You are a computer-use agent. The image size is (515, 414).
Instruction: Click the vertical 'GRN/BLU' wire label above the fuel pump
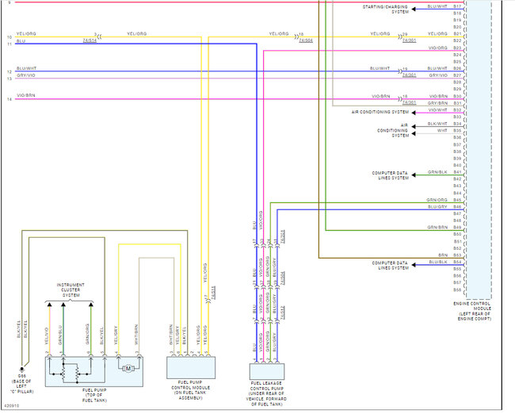pyautogui.click(x=60, y=335)
